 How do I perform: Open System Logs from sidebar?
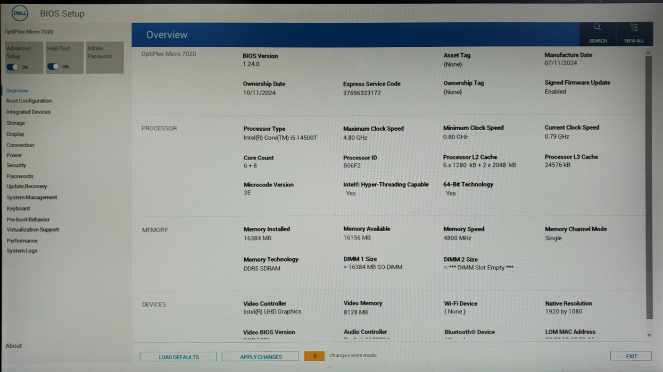click(22, 251)
